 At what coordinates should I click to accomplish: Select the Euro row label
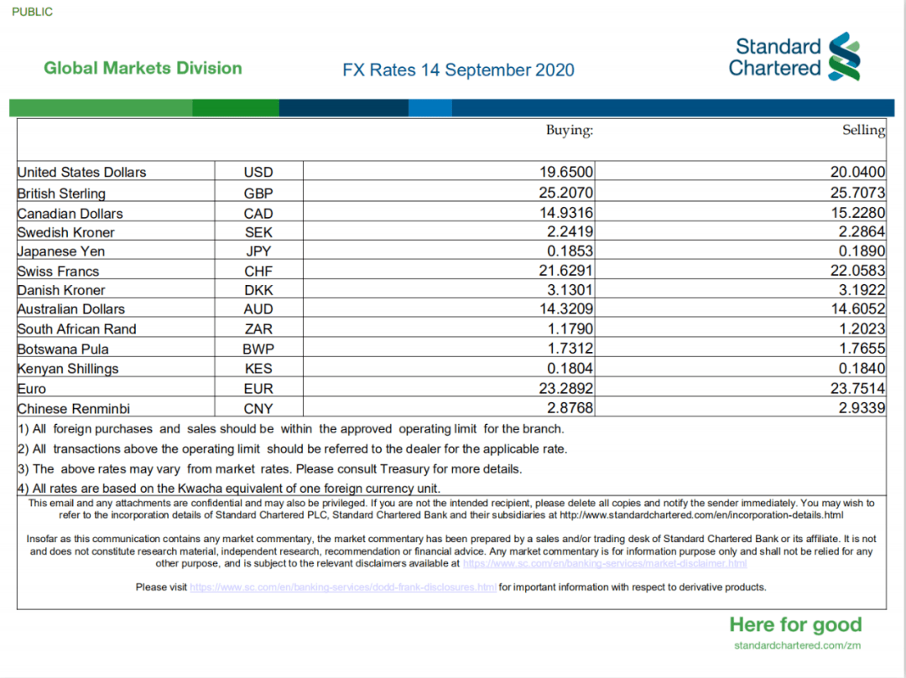[32, 389]
